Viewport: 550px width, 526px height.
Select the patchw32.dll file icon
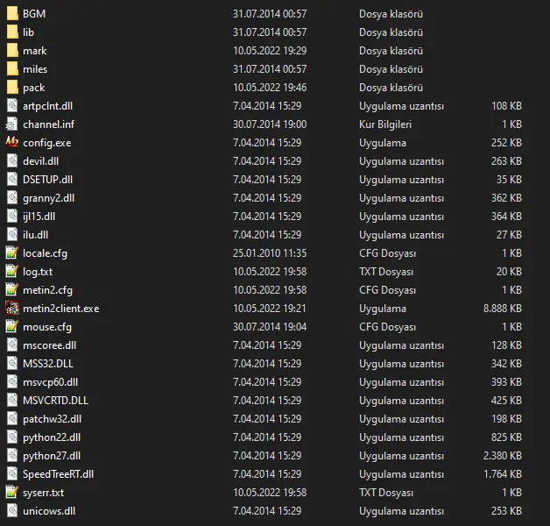12,419
